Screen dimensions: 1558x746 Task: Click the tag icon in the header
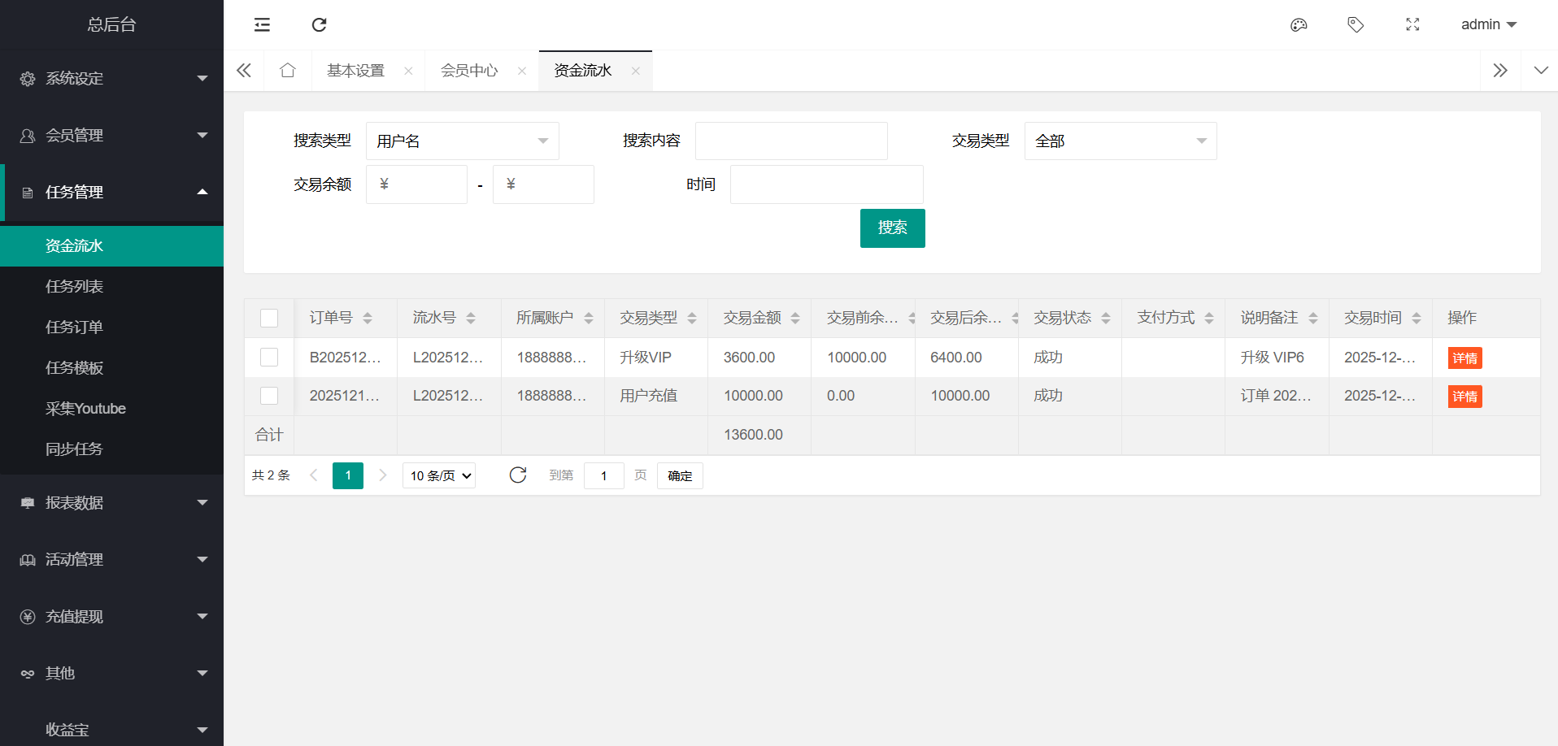[x=1356, y=24]
